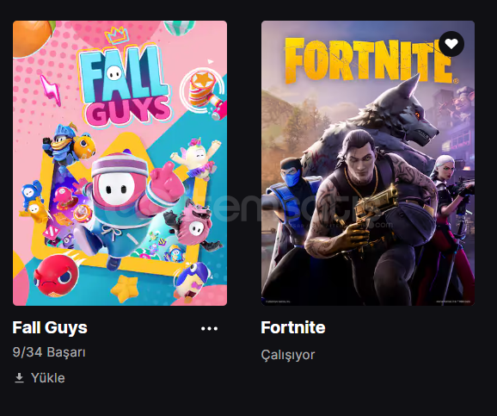Click the Yükle install text
The height and width of the screenshot is (416, 497).
(48, 378)
